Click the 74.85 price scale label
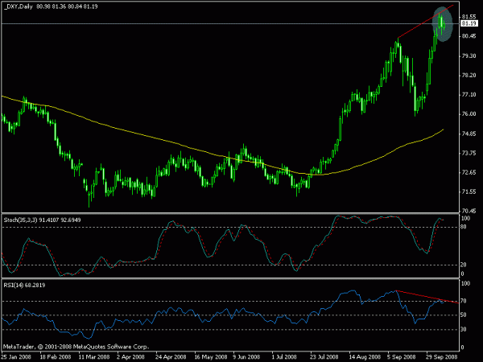 tap(469, 134)
